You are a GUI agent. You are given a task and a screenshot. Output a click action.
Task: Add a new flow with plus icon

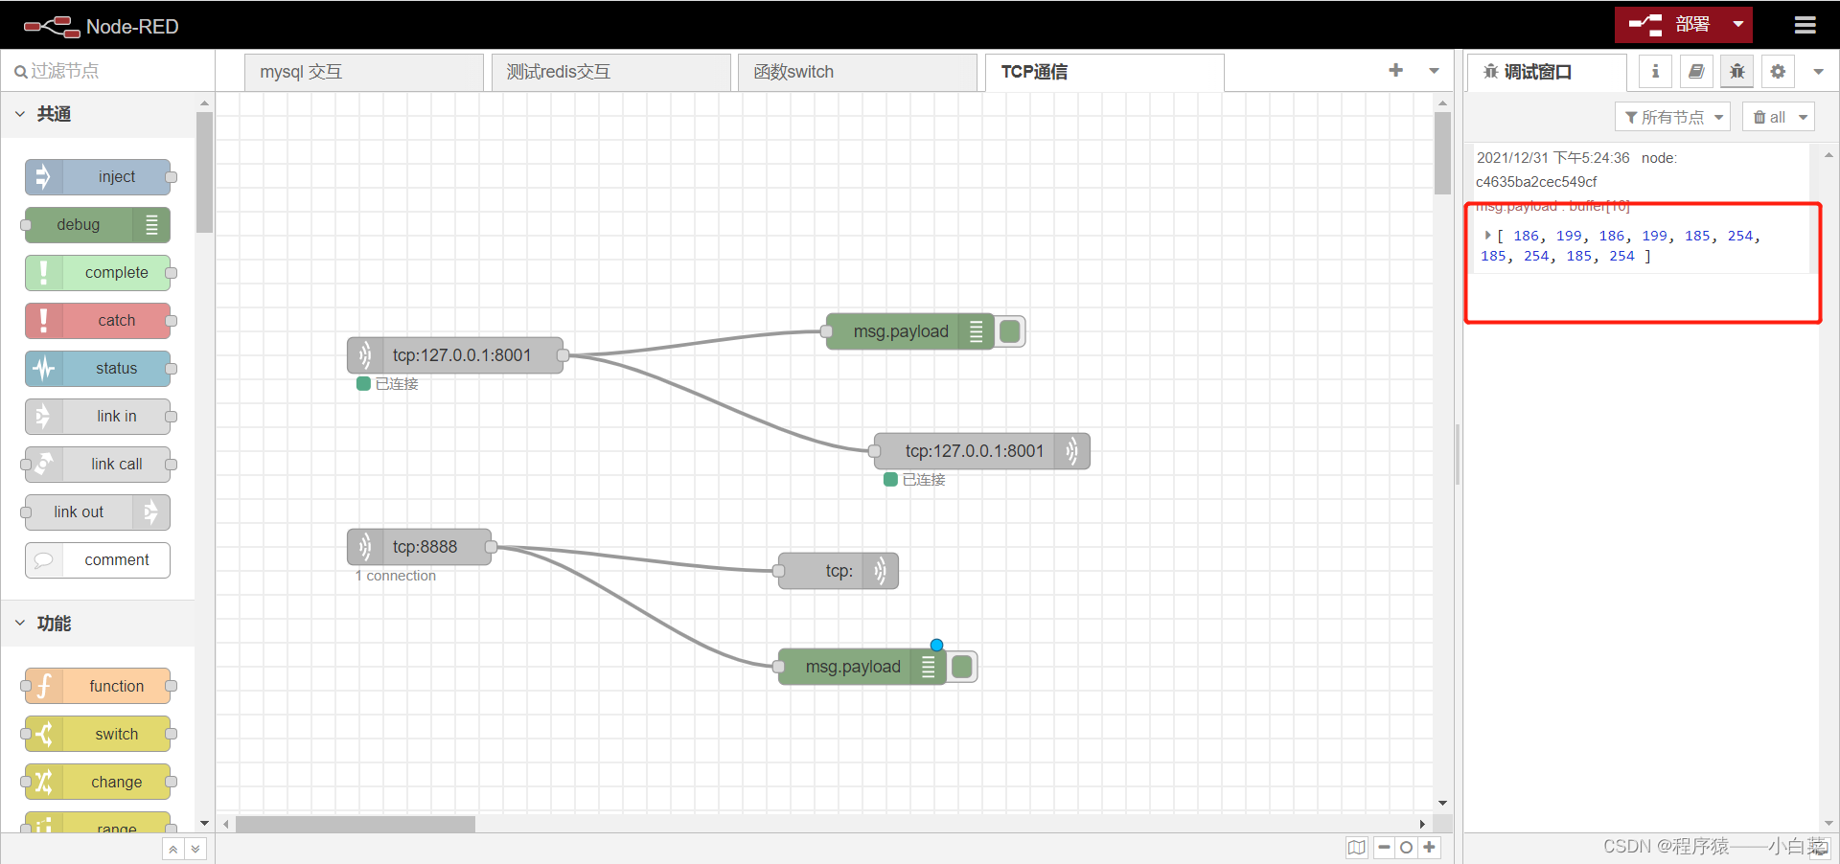(x=1395, y=70)
